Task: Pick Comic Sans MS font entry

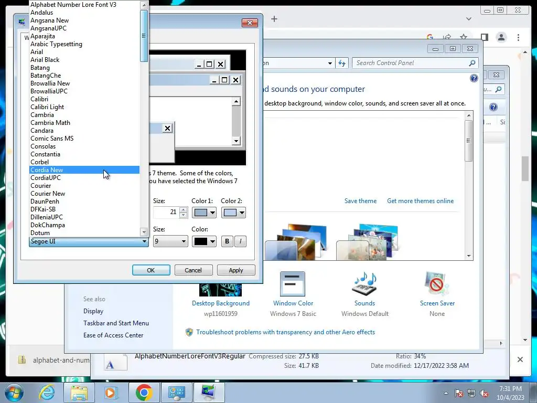Action: (84, 139)
